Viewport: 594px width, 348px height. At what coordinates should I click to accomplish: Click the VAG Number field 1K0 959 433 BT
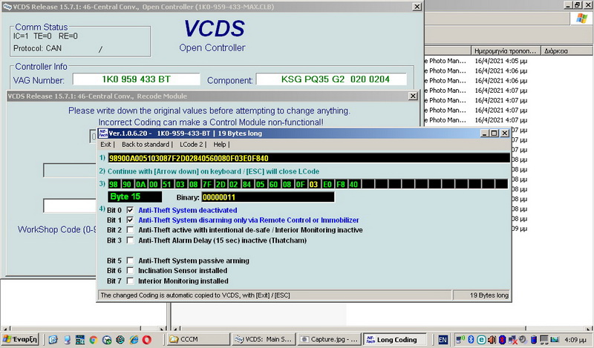[x=137, y=79]
